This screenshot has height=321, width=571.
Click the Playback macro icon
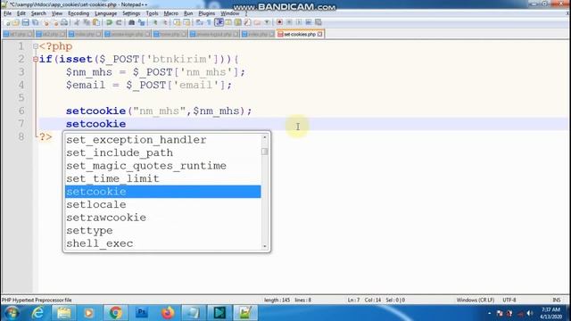click(299, 22)
